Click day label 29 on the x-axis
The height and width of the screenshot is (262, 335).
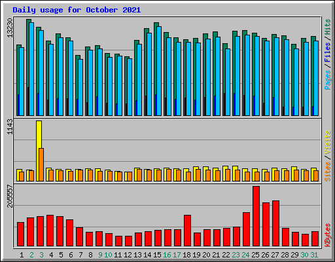294,255
